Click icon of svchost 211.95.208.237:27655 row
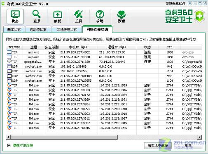Viewport: 208px width, 154px height. 9,81
